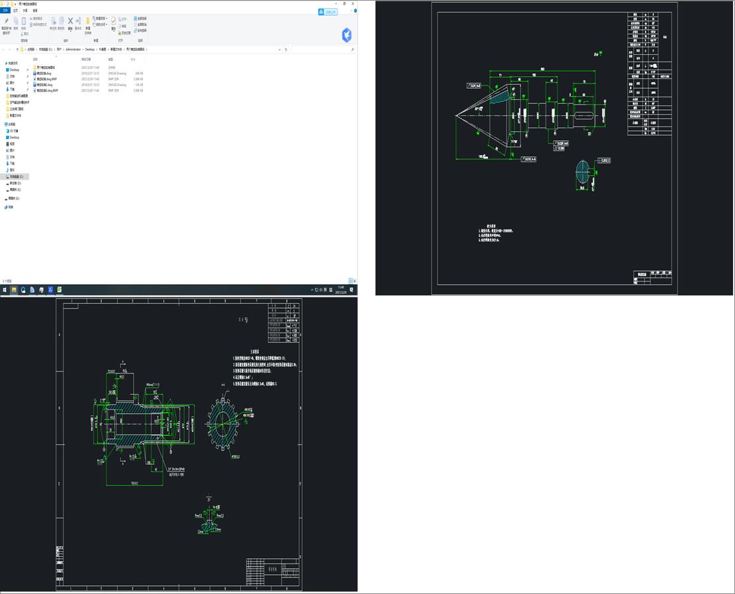This screenshot has height=594, width=735.
Task: Click the Paste icon in ribbon
Action: (x=24, y=22)
